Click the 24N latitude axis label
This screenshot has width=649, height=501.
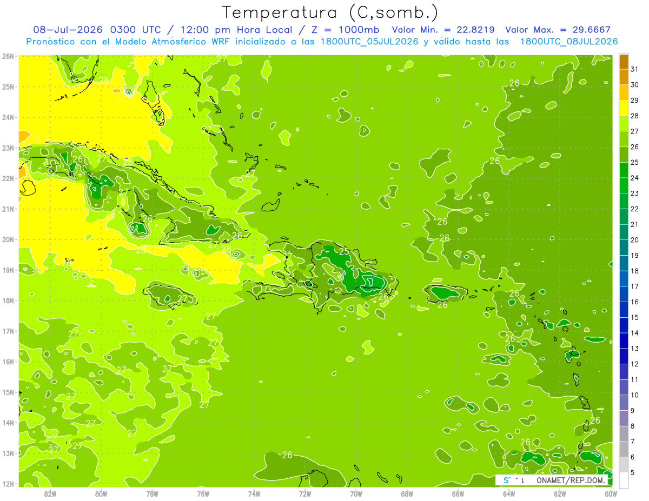click(8, 117)
